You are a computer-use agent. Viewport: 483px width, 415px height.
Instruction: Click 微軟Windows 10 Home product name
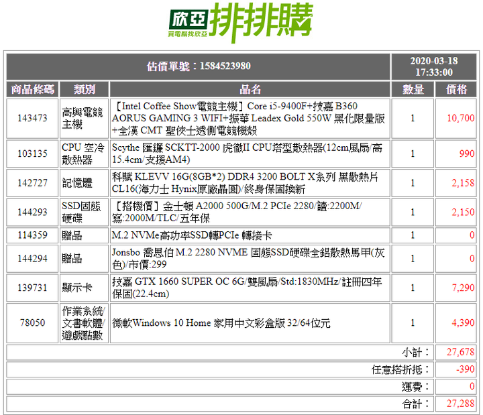coord(221,323)
